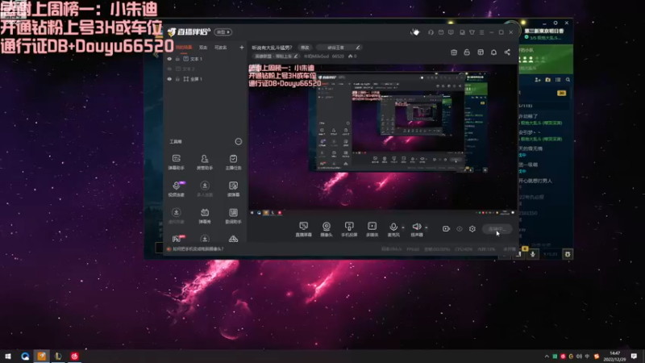Expand the speaker options arrow
Image resolution: width=645 pixels, height=363 pixels.
pyautogui.click(x=427, y=227)
